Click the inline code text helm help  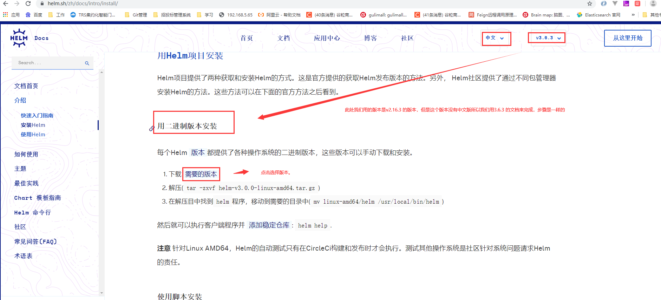(313, 225)
